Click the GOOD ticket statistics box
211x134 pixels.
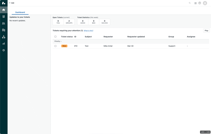(x=83, y=22)
